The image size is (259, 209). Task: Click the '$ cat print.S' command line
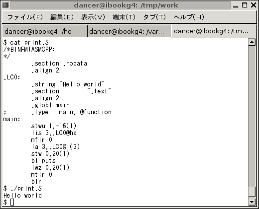(26, 43)
